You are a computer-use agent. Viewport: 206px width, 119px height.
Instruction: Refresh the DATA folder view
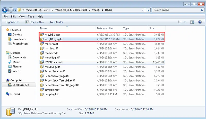pos(148,10)
